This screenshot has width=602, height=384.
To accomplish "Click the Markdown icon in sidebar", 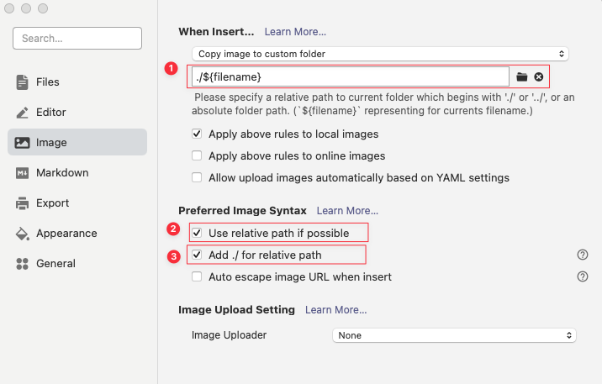I will coord(23,173).
